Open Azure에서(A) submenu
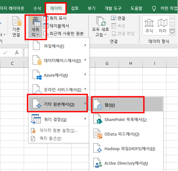 (x=59, y=75)
